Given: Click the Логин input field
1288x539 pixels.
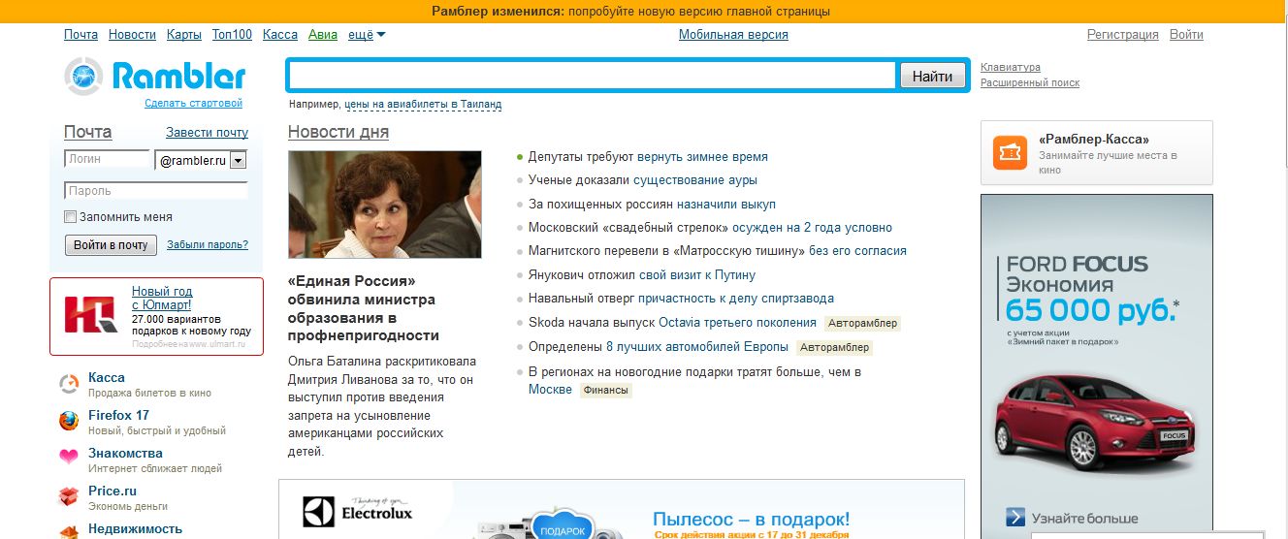Looking at the screenshot, I should pos(108,159).
